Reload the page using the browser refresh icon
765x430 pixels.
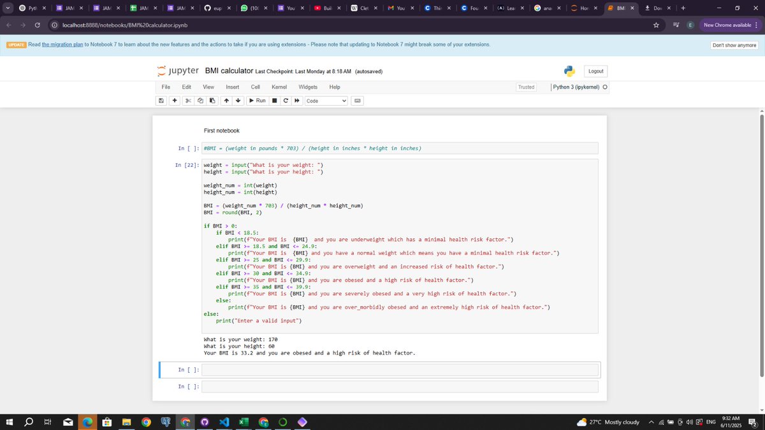38,25
